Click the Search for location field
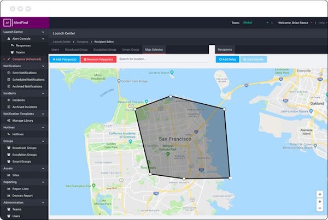Image resolution: width=328 pixels, height=220 pixels. 163,59
